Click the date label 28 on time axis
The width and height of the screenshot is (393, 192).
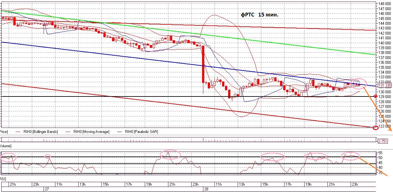(206, 189)
